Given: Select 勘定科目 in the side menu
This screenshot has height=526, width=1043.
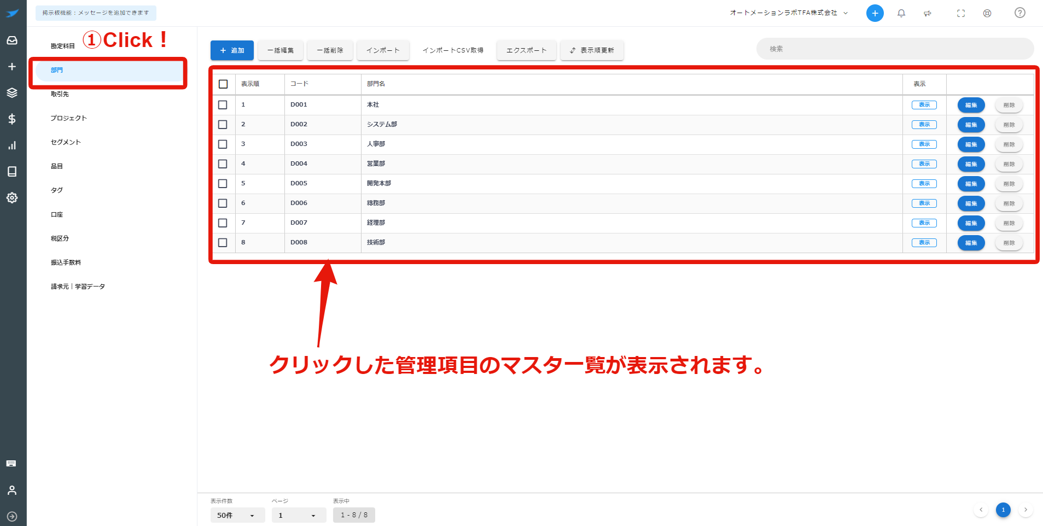Looking at the screenshot, I should point(63,46).
